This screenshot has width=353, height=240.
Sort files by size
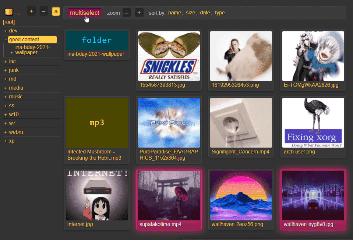tap(190, 13)
